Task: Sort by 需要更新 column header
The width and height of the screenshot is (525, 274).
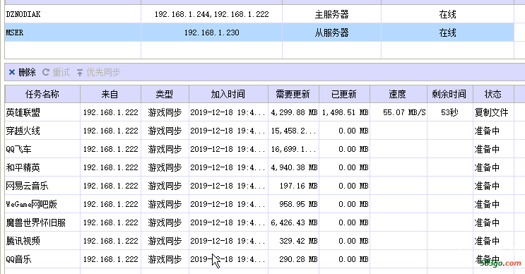Action: pyautogui.click(x=293, y=94)
